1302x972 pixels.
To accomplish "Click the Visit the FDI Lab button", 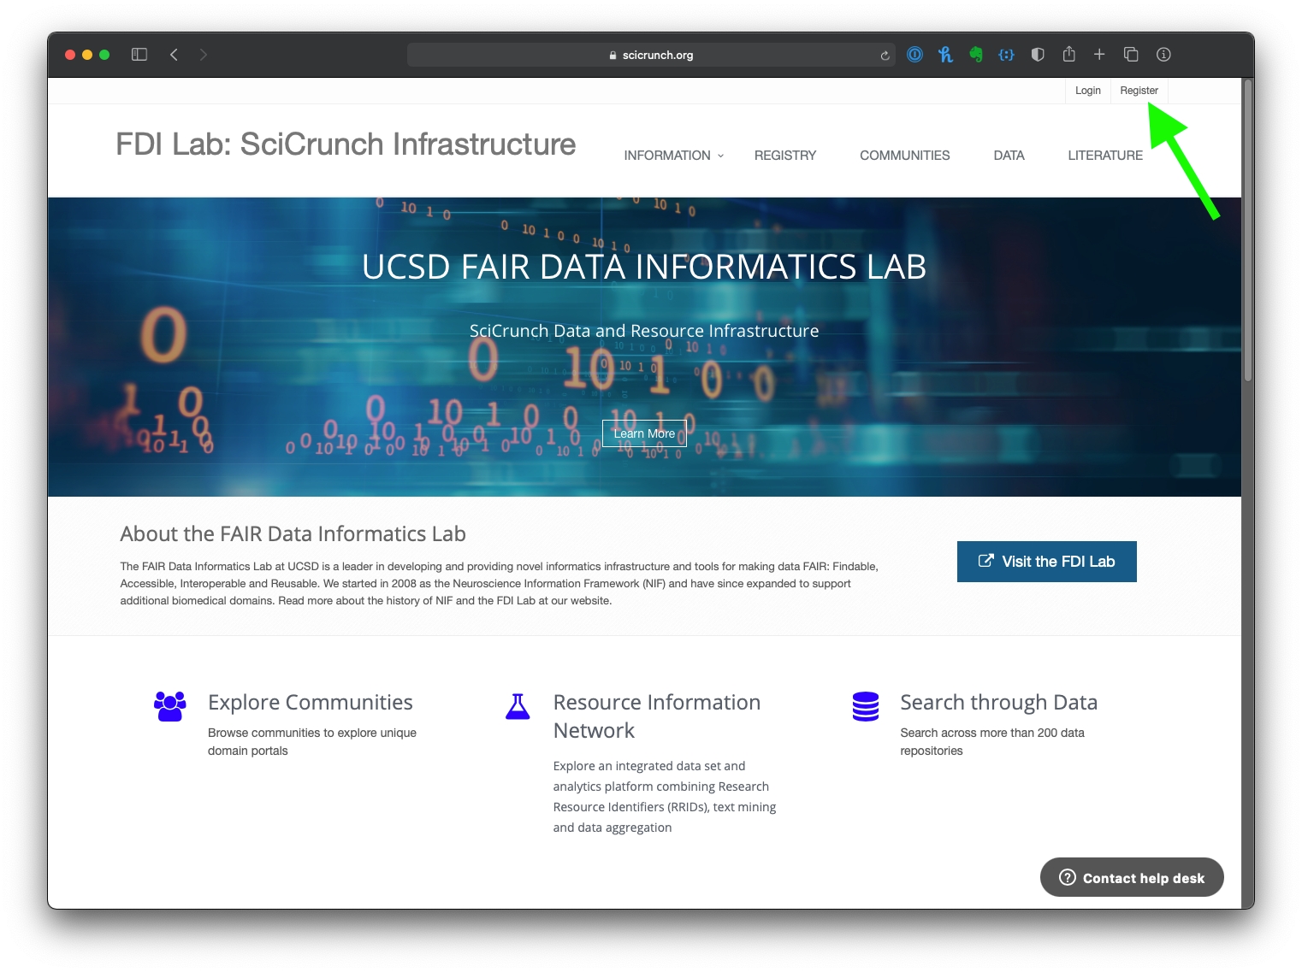I will [x=1046, y=562].
